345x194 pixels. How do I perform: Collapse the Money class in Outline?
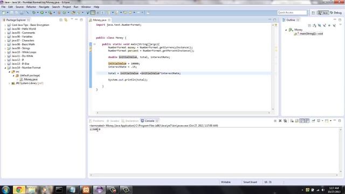286,30
